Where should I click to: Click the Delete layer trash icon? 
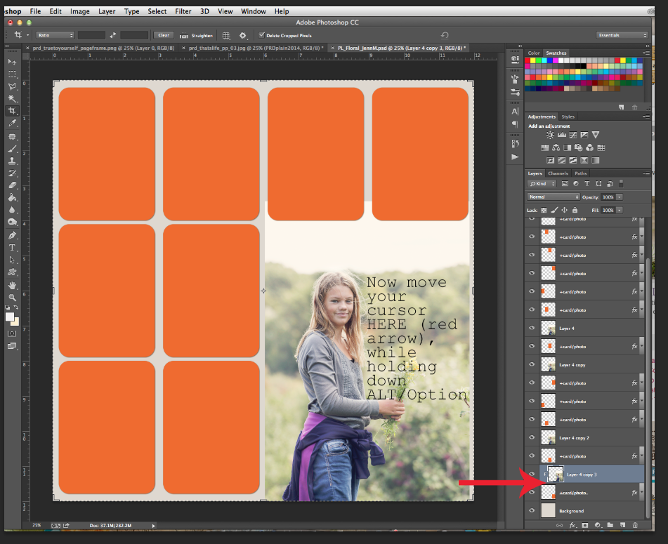click(x=635, y=524)
